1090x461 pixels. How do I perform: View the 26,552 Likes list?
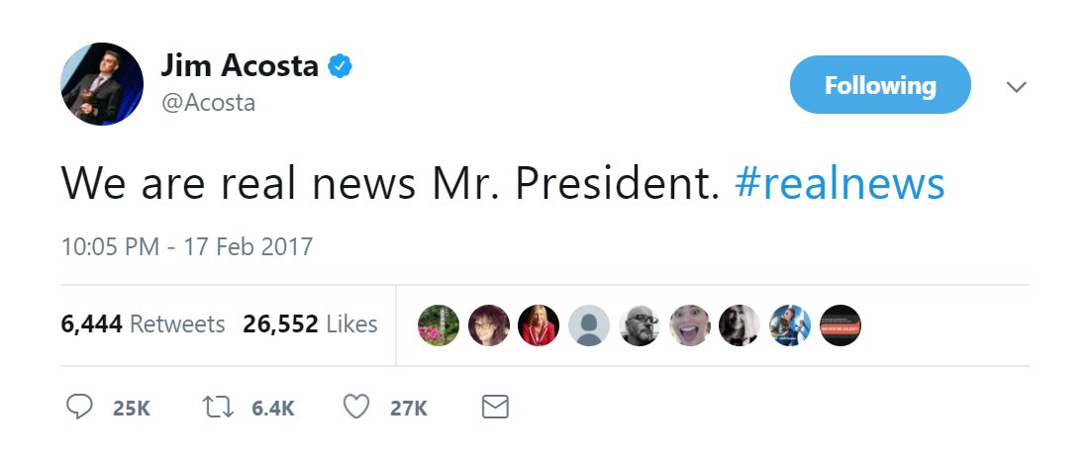point(310,323)
